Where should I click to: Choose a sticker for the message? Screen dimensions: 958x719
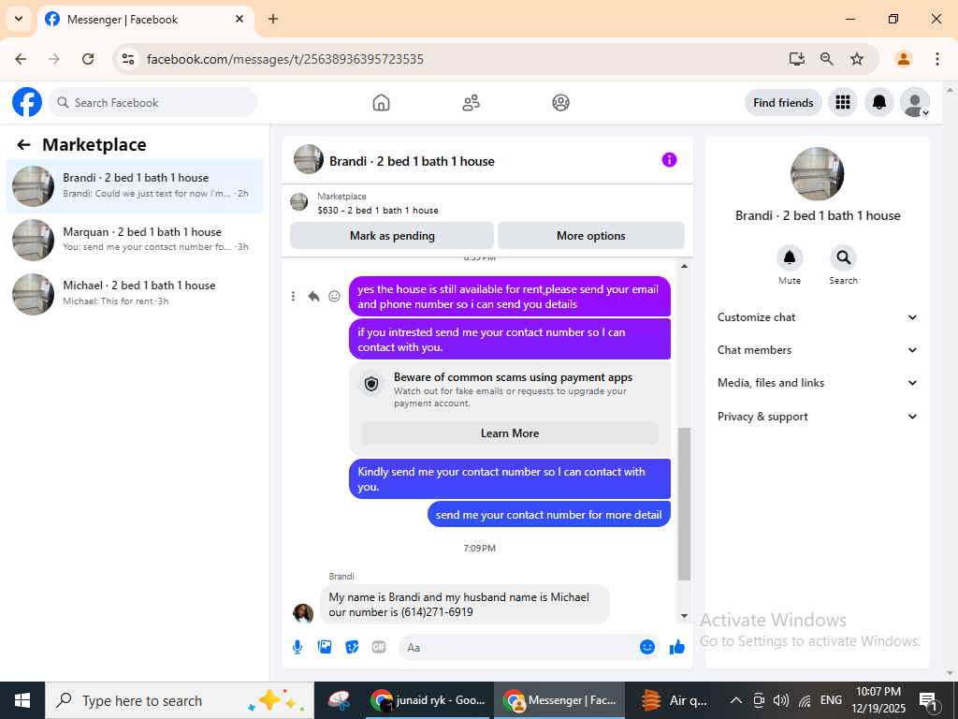click(352, 647)
